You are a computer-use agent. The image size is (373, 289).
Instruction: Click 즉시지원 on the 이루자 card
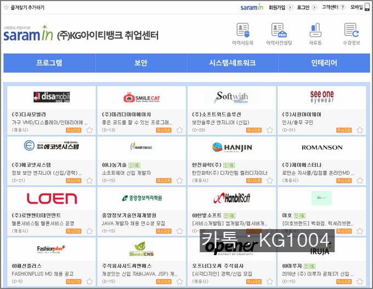pos(344,282)
